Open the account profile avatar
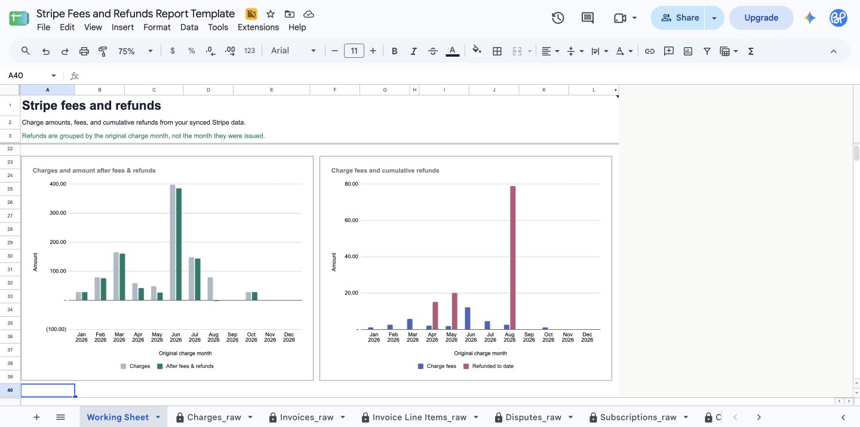Screen dimensions: 860x427 click(838, 18)
